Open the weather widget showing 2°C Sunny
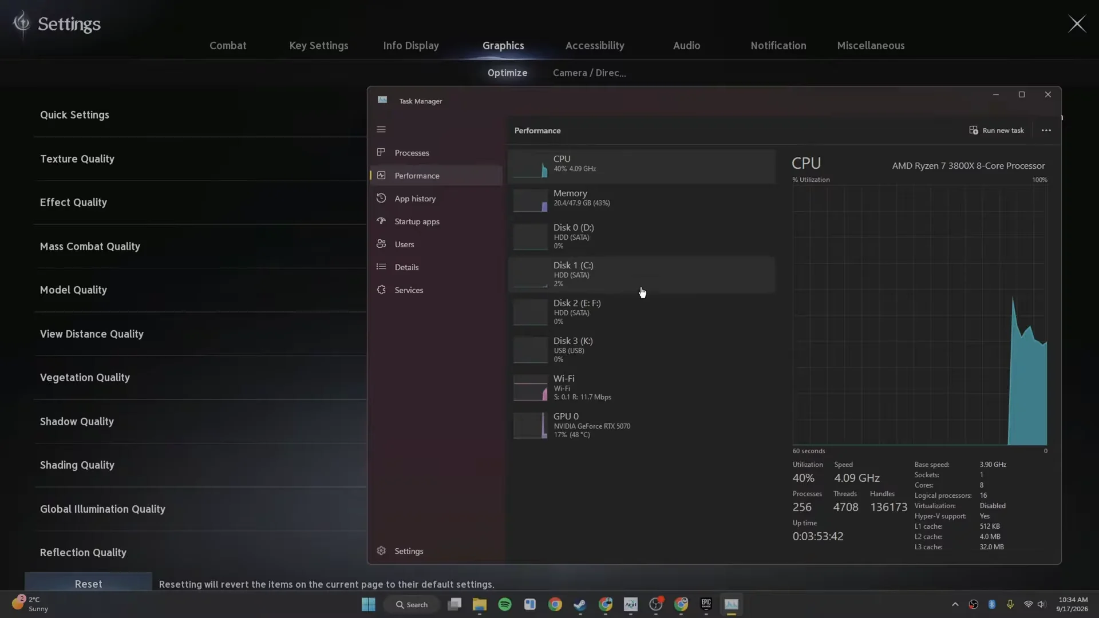This screenshot has height=618, width=1099. click(30, 604)
